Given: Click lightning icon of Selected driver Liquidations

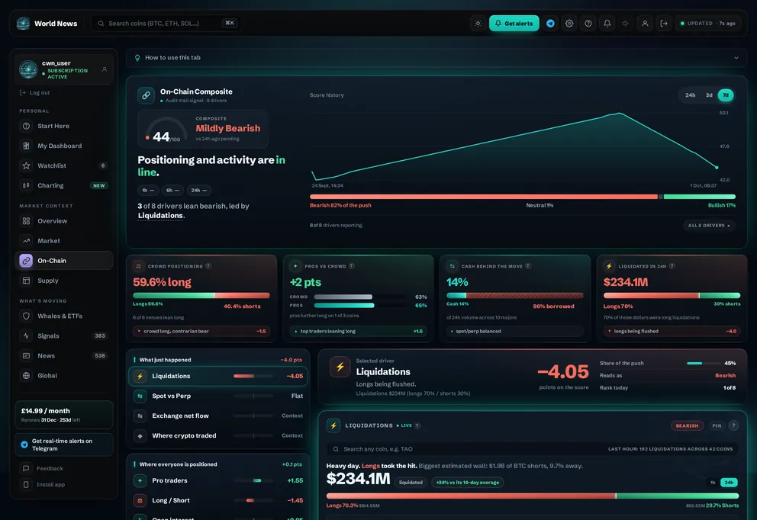Looking at the screenshot, I should pos(340,367).
